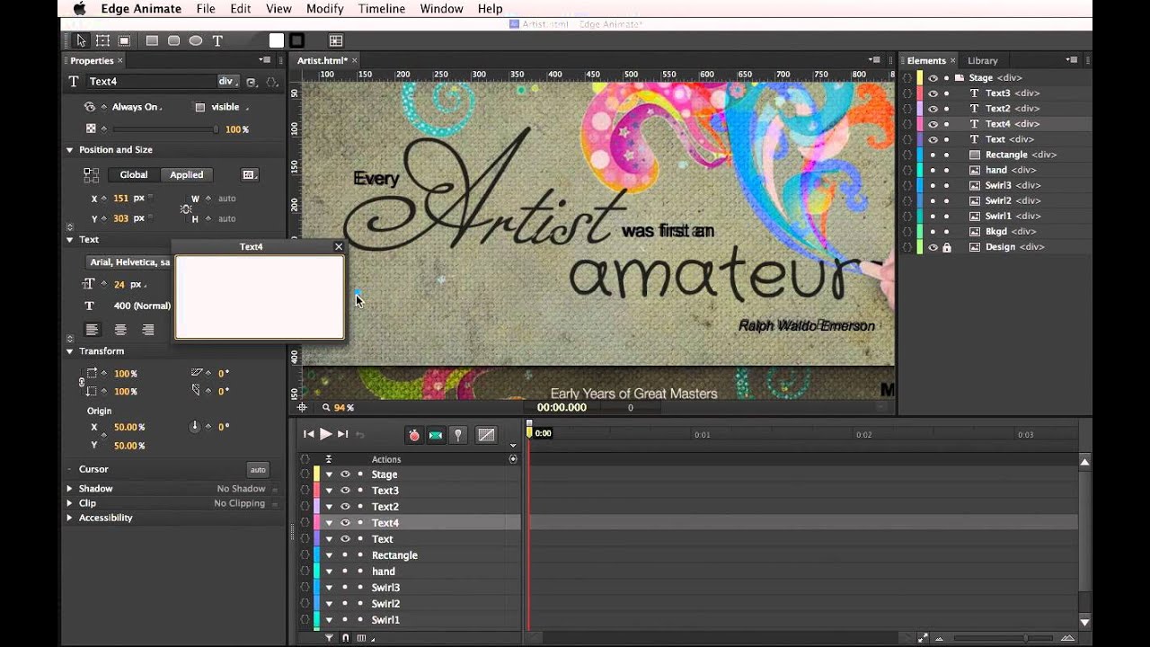Collapse the Transform section

coord(69,351)
